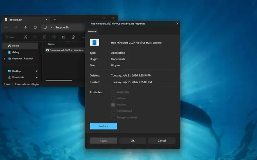The width and height of the screenshot is (257, 160).
Task: Click the horizontal scrollbar in file list
Action: (x=59, y=80)
